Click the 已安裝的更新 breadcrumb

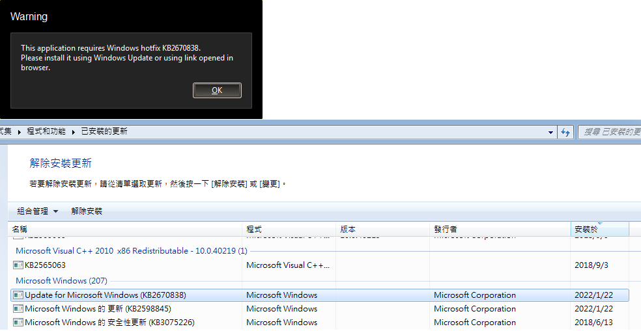point(104,131)
